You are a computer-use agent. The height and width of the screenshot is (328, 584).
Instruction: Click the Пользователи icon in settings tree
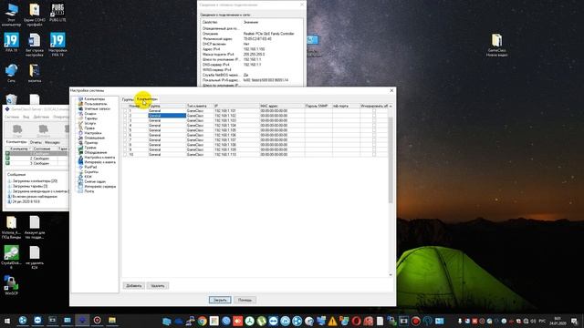(x=80, y=104)
